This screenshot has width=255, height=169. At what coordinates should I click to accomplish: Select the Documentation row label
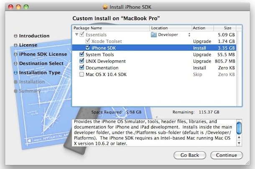(102, 68)
